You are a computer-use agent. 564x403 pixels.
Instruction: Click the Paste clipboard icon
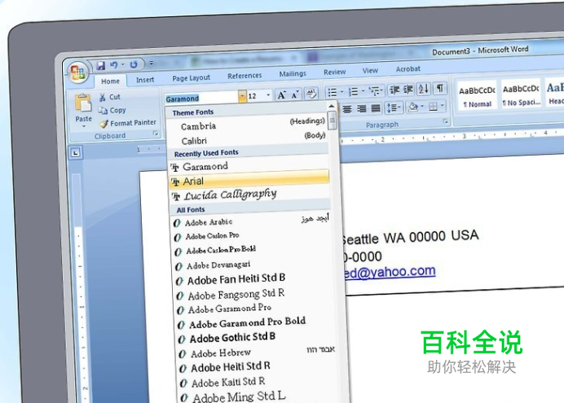pos(83,103)
